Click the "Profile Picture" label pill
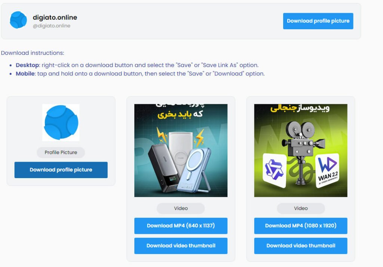The height and width of the screenshot is (267, 383). point(61,152)
